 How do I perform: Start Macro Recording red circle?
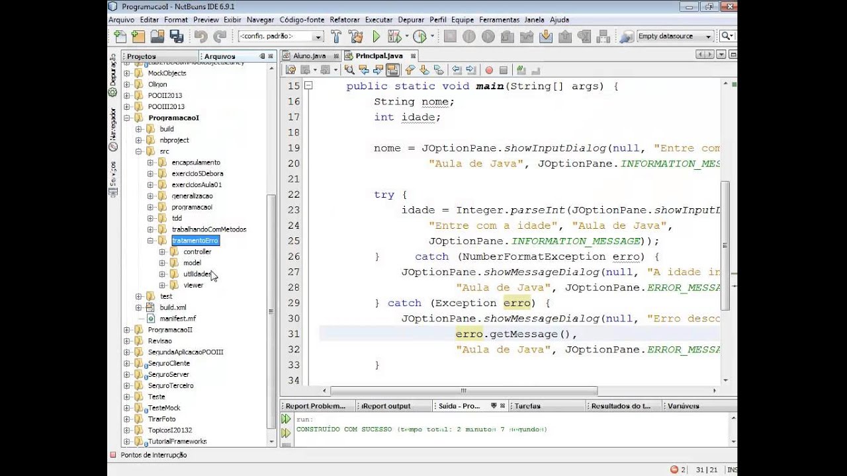click(x=489, y=70)
